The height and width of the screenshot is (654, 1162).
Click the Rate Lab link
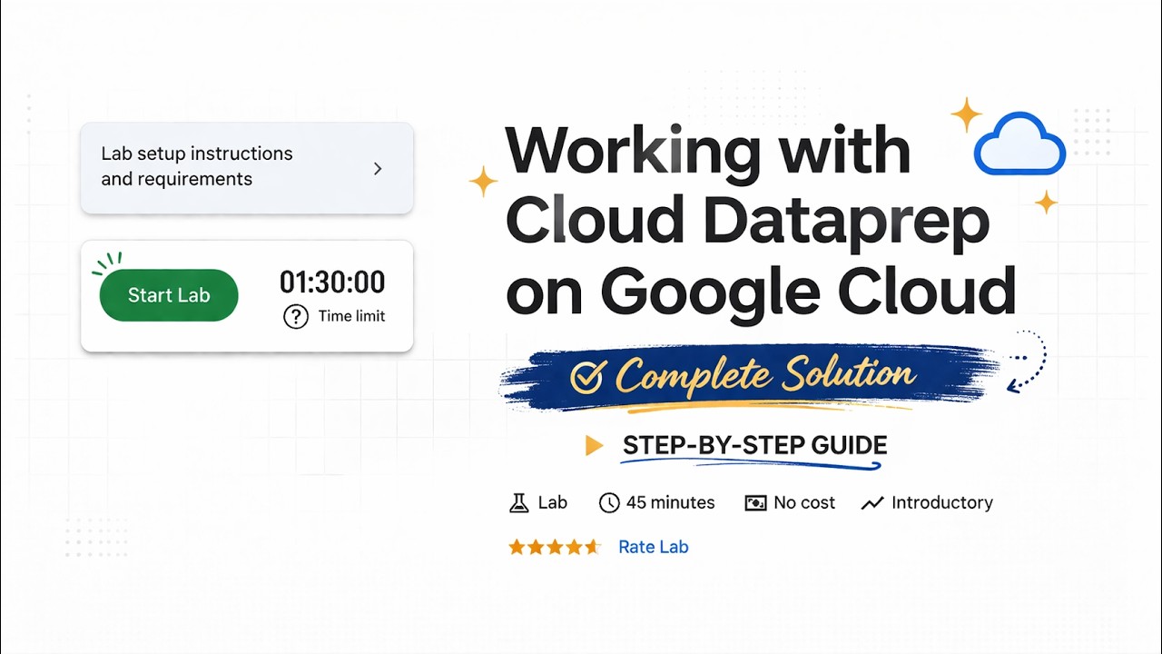point(654,547)
